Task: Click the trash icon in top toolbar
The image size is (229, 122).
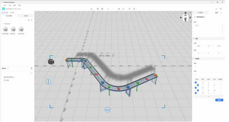Action: click(134, 9)
